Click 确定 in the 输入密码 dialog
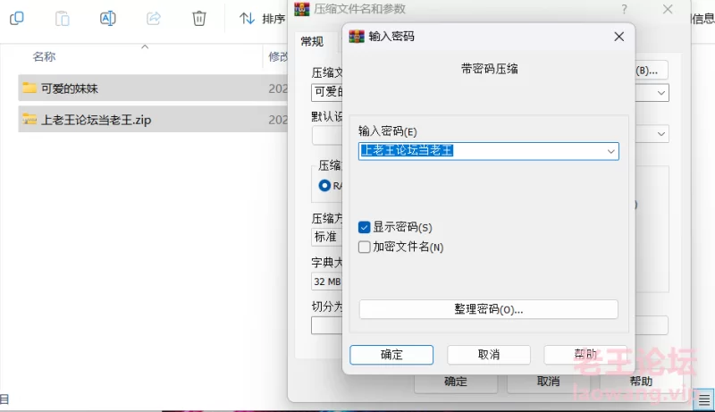This screenshot has width=715, height=412. [391, 355]
